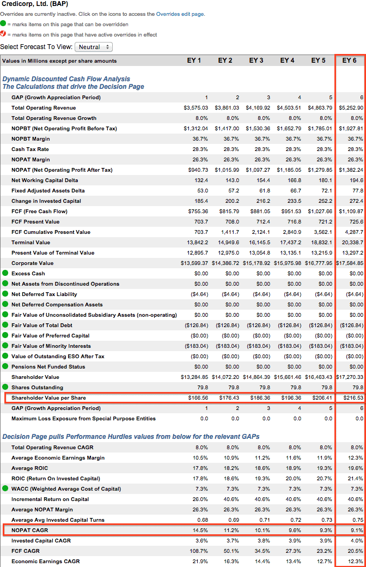
Task: Click override icon for Fair Value of Preferred Capital
Action: (5, 335)
